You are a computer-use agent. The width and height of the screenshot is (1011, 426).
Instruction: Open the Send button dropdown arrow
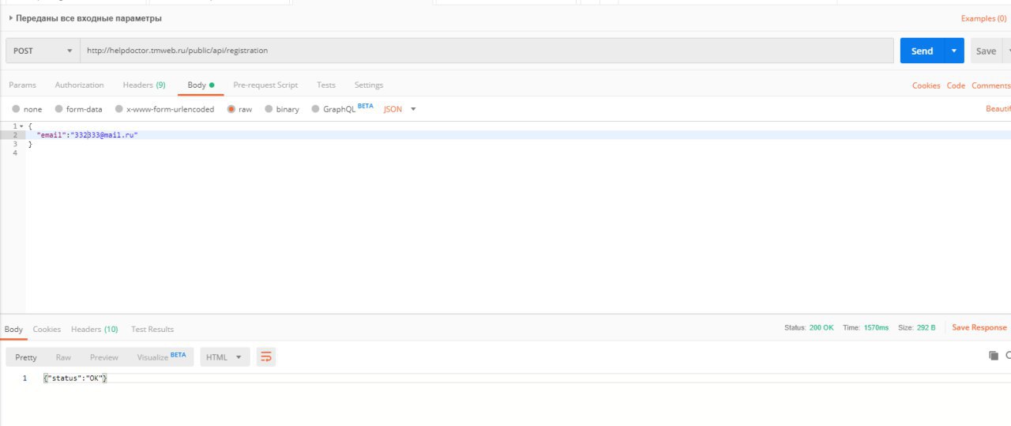[x=954, y=51]
